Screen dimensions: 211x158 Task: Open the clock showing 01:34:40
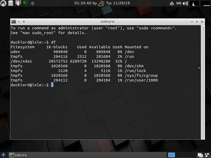coord(86,3)
